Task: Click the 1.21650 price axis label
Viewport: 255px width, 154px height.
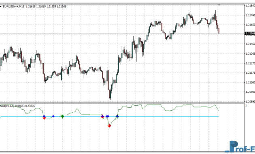Action: point(250,25)
